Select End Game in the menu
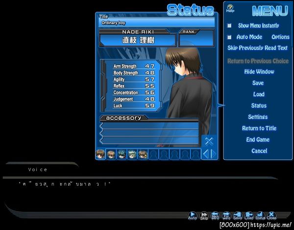Screen dimensions: 294x230 [258, 140]
